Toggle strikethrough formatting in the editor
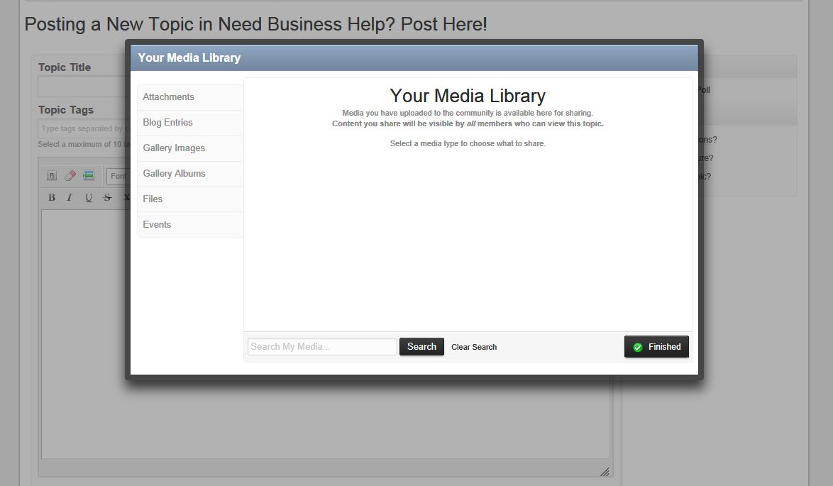 pos(107,197)
